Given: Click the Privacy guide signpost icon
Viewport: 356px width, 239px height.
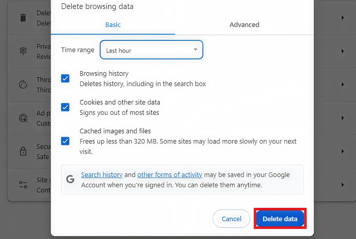Looking at the screenshot, I should tap(23, 51).
